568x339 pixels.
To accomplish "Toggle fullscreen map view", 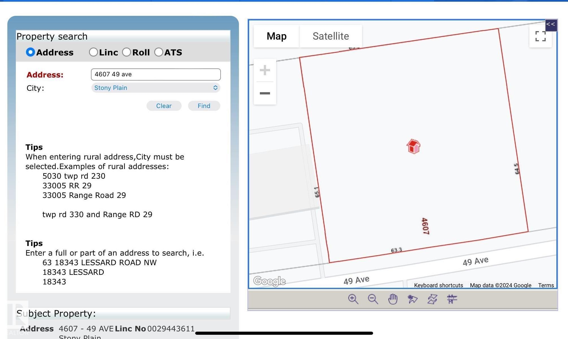I will pyautogui.click(x=540, y=36).
